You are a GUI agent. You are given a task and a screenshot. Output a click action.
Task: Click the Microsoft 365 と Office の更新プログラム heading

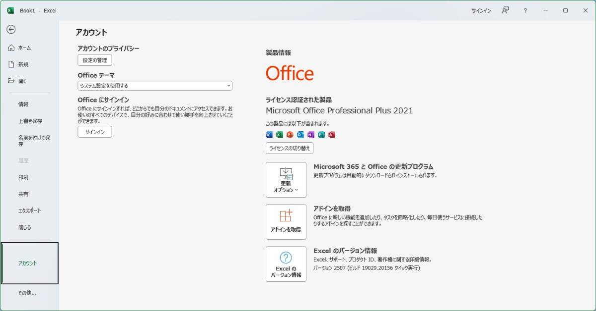373,167
